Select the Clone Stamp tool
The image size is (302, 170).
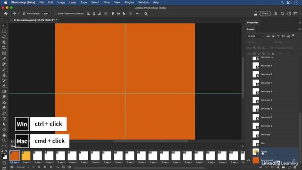(4, 75)
